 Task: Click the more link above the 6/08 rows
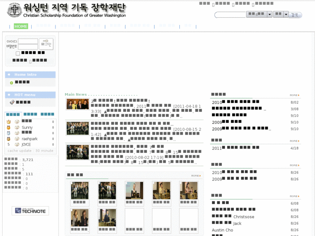point(294,196)
